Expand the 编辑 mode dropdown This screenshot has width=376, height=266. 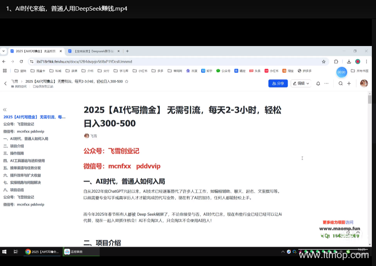tap(301, 83)
